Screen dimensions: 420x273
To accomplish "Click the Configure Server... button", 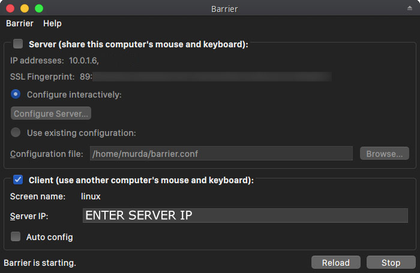I will pos(51,113).
